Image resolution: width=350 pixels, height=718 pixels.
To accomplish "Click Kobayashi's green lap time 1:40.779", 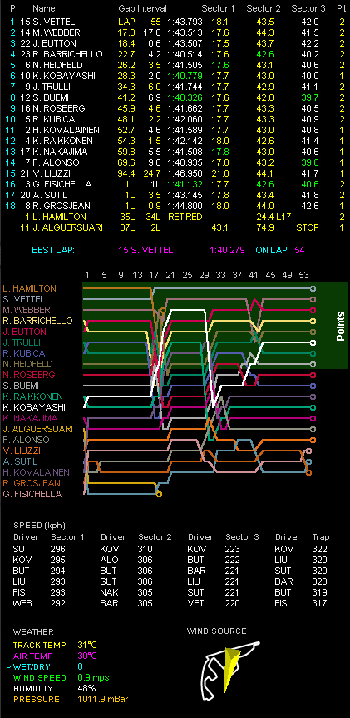I will point(184,76).
